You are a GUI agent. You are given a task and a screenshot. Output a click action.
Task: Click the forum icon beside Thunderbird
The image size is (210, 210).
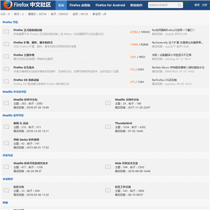click(x=108, y=127)
